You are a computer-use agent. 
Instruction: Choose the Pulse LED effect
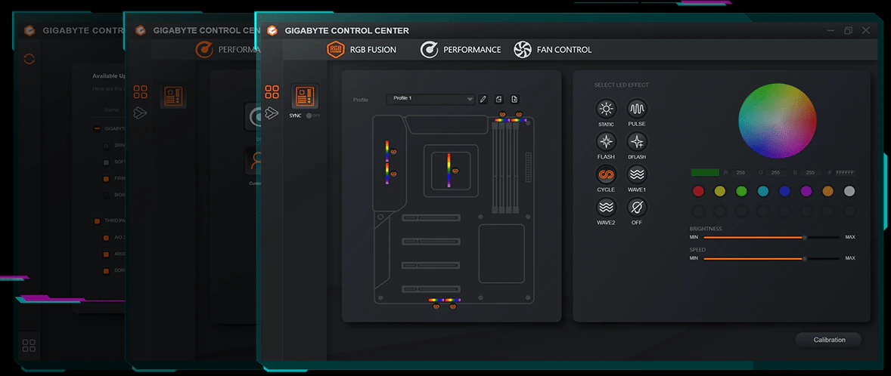(637, 109)
